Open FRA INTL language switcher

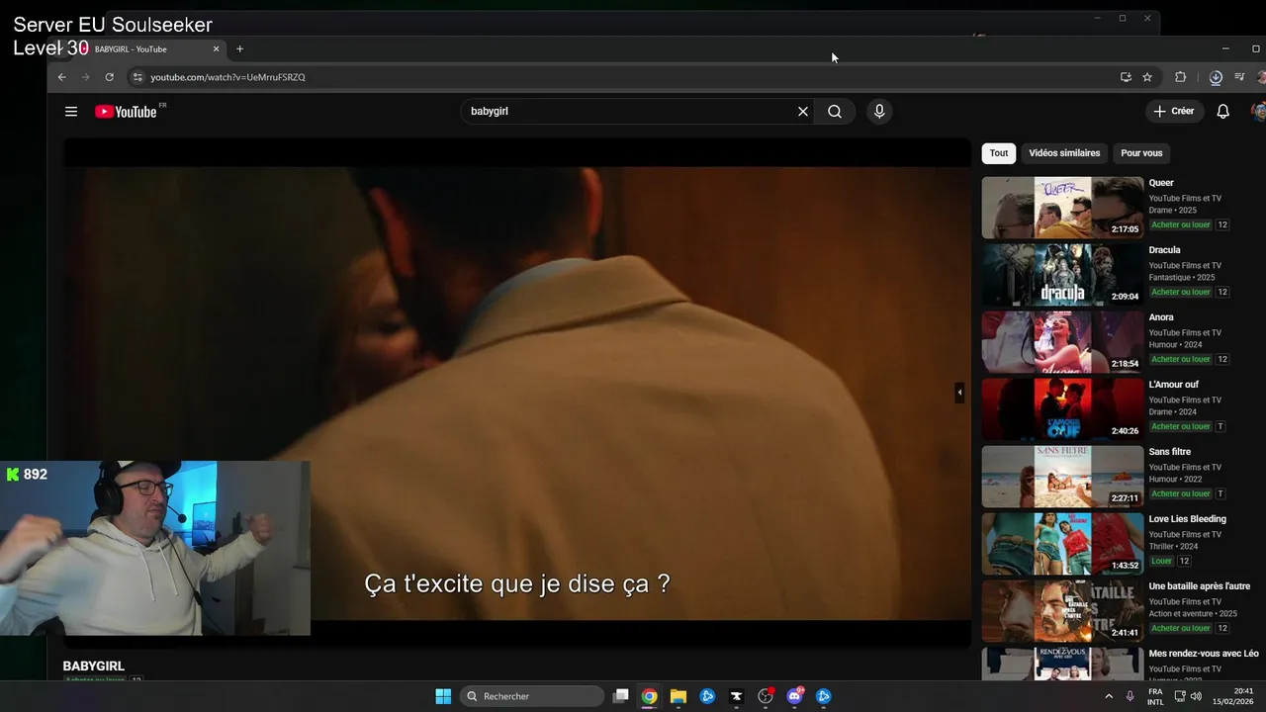pyautogui.click(x=1155, y=696)
